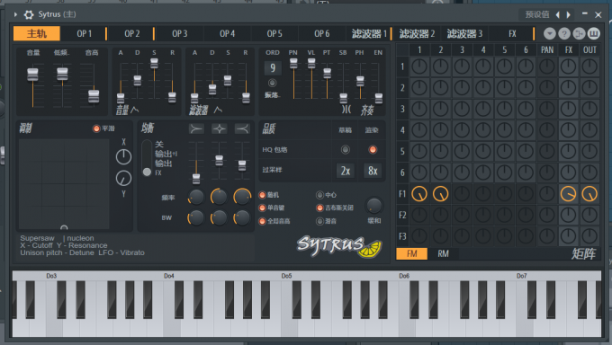This screenshot has width=612, height=345.
Task: Click the round icon left of keyboard icon
Action: (x=579, y=33)
